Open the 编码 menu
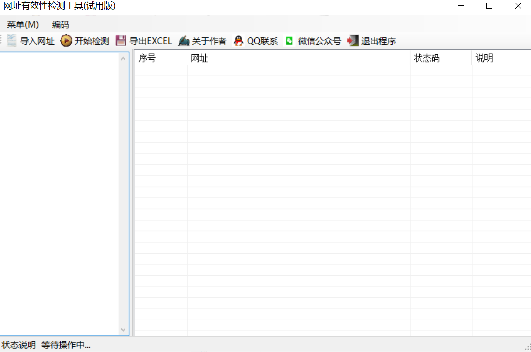This screenshot has height=352, width=531. 60,25
